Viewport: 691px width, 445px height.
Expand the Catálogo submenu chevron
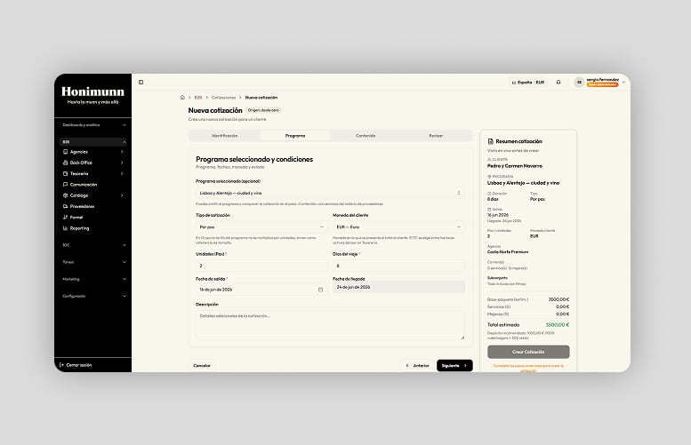click(122, 195)
